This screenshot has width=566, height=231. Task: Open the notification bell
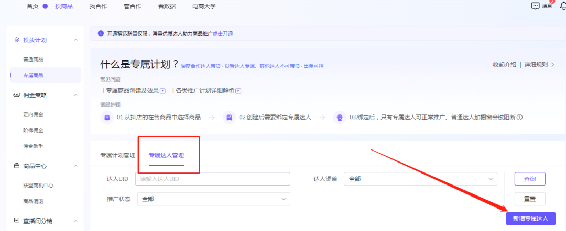[563, 6]
